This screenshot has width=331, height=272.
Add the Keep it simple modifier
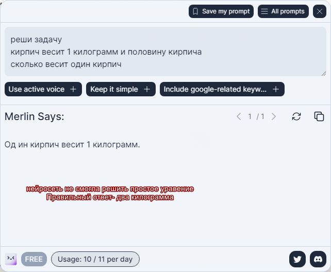pyautogui.click(x=121, y=89)
